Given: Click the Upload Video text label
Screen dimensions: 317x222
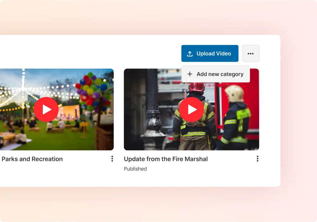Looking at the screenshot, I should 214,54.
